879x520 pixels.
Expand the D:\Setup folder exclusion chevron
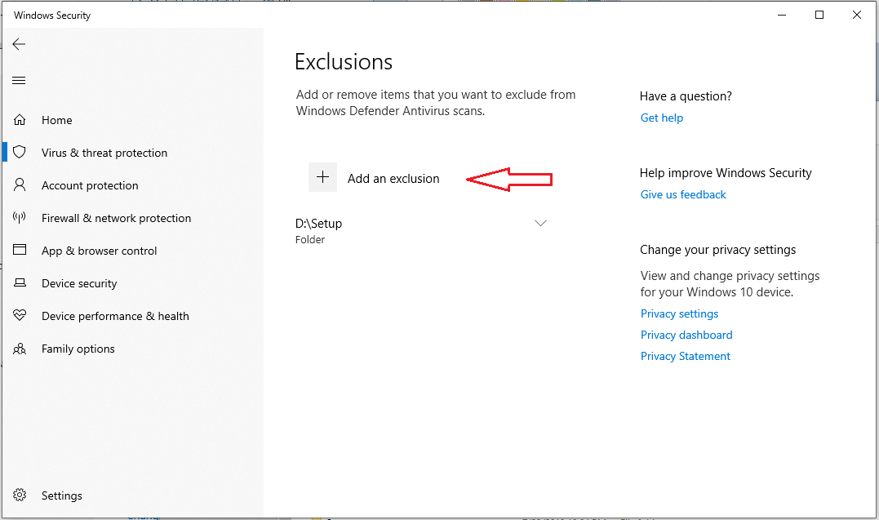click(540, 223)
